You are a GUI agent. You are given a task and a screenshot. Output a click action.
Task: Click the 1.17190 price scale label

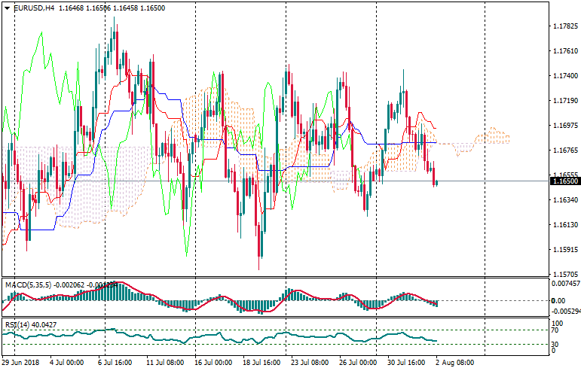(565, 101)
